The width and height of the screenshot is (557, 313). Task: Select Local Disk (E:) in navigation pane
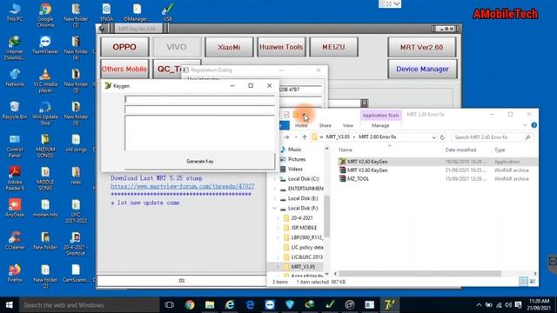coord(303,198)
